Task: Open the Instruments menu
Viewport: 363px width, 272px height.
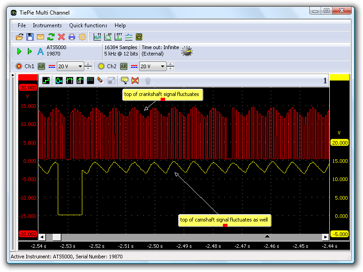Action: 47,25
